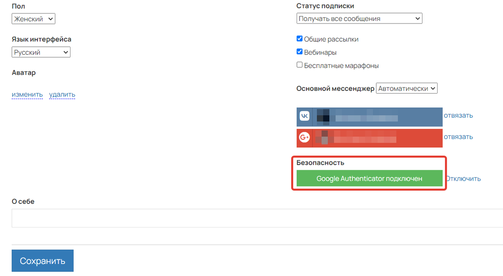The image size is (503, 276).
Task: Open the linked Google account bar
Action: click(378, 138)
